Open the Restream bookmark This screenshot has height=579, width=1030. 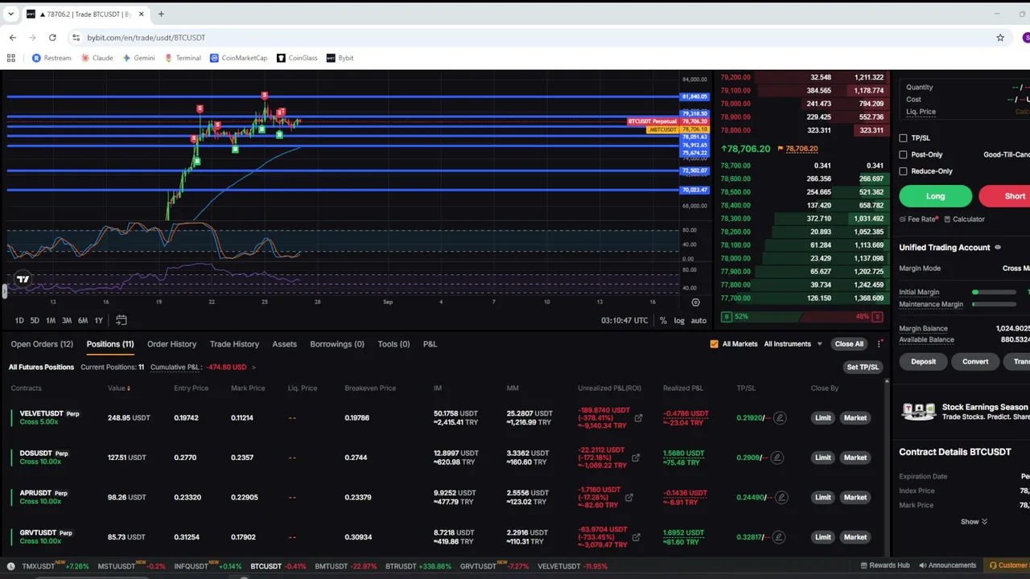(51, 58)
